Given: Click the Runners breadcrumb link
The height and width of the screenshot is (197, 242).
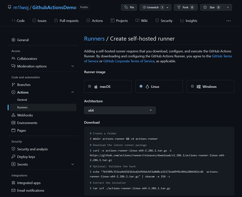Looking at the screenshot, I should [x=94, y=39].
